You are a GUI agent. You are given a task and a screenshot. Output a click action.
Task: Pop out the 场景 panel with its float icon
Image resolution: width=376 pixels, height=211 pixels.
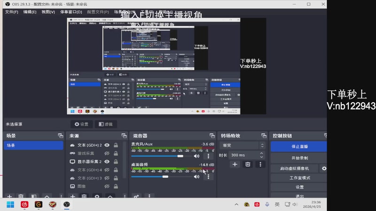click(x=61, y=136)
